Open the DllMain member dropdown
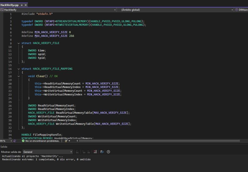 pos(241,10)
